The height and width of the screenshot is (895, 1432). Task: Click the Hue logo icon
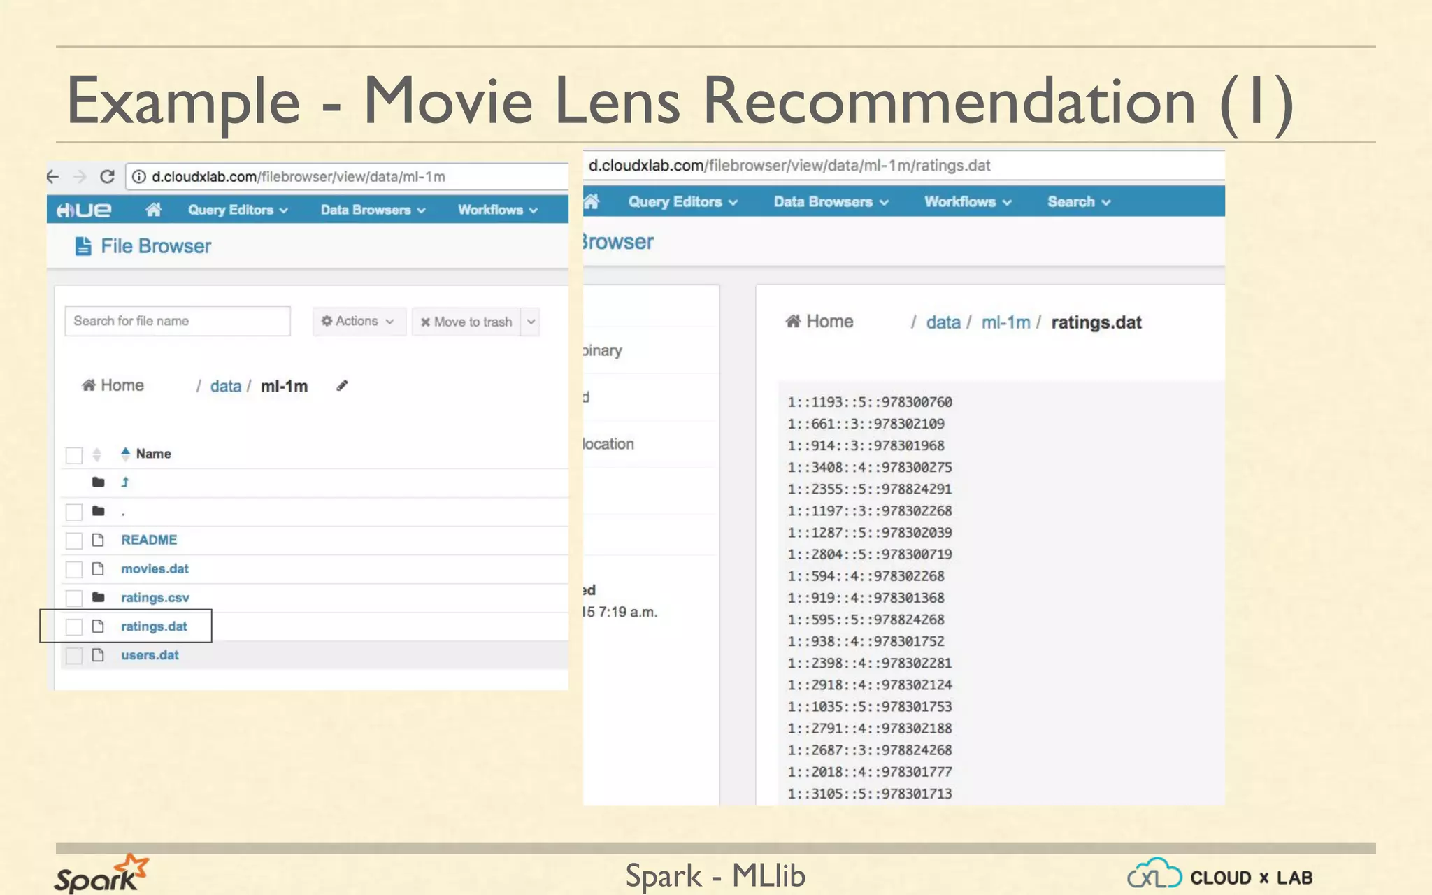click(84, 210)
